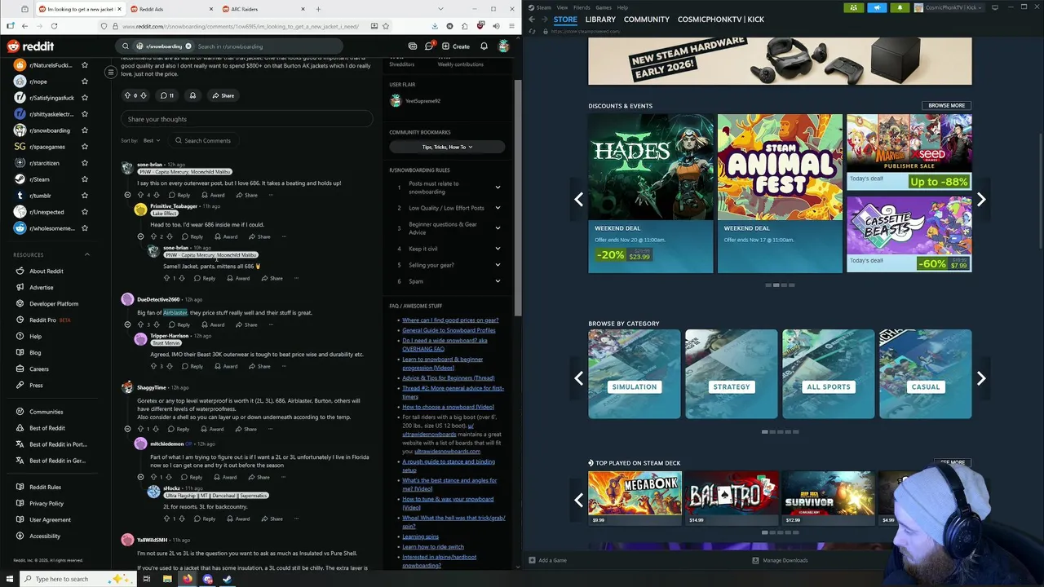
Task: Click the award icon on the Reddit post
Action: tap(192, 95)
